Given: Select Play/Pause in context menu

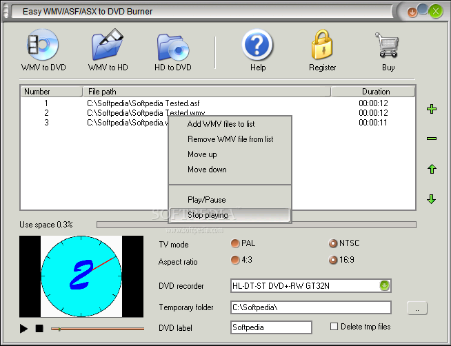Looking at the screenshot, I should [x=230, y=200].
